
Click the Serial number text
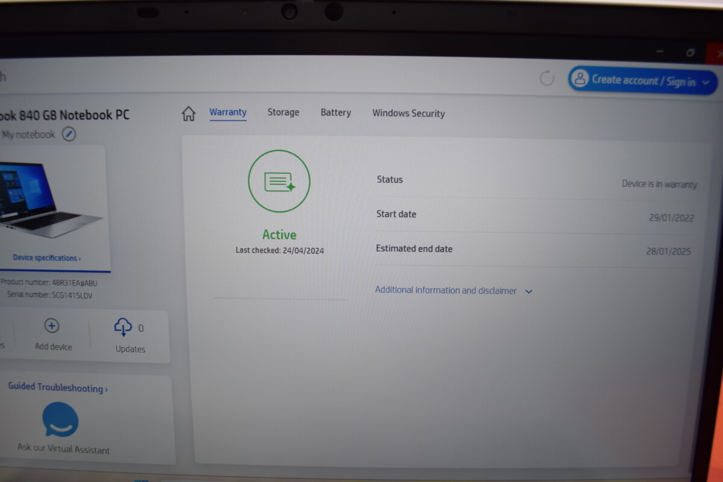tap(50, 295)
